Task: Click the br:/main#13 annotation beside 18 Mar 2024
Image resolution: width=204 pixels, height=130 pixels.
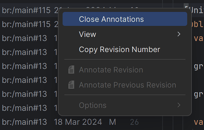Action: pyautogui.click(x=25, y=122)
